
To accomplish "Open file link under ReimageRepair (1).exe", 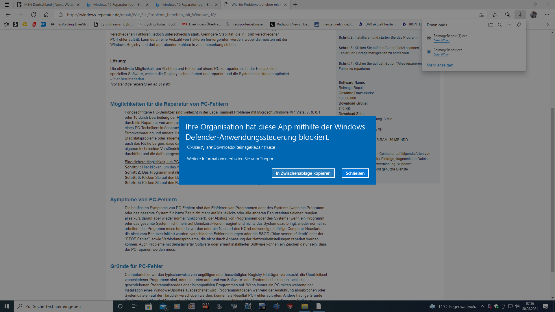I will pos(441,40).
